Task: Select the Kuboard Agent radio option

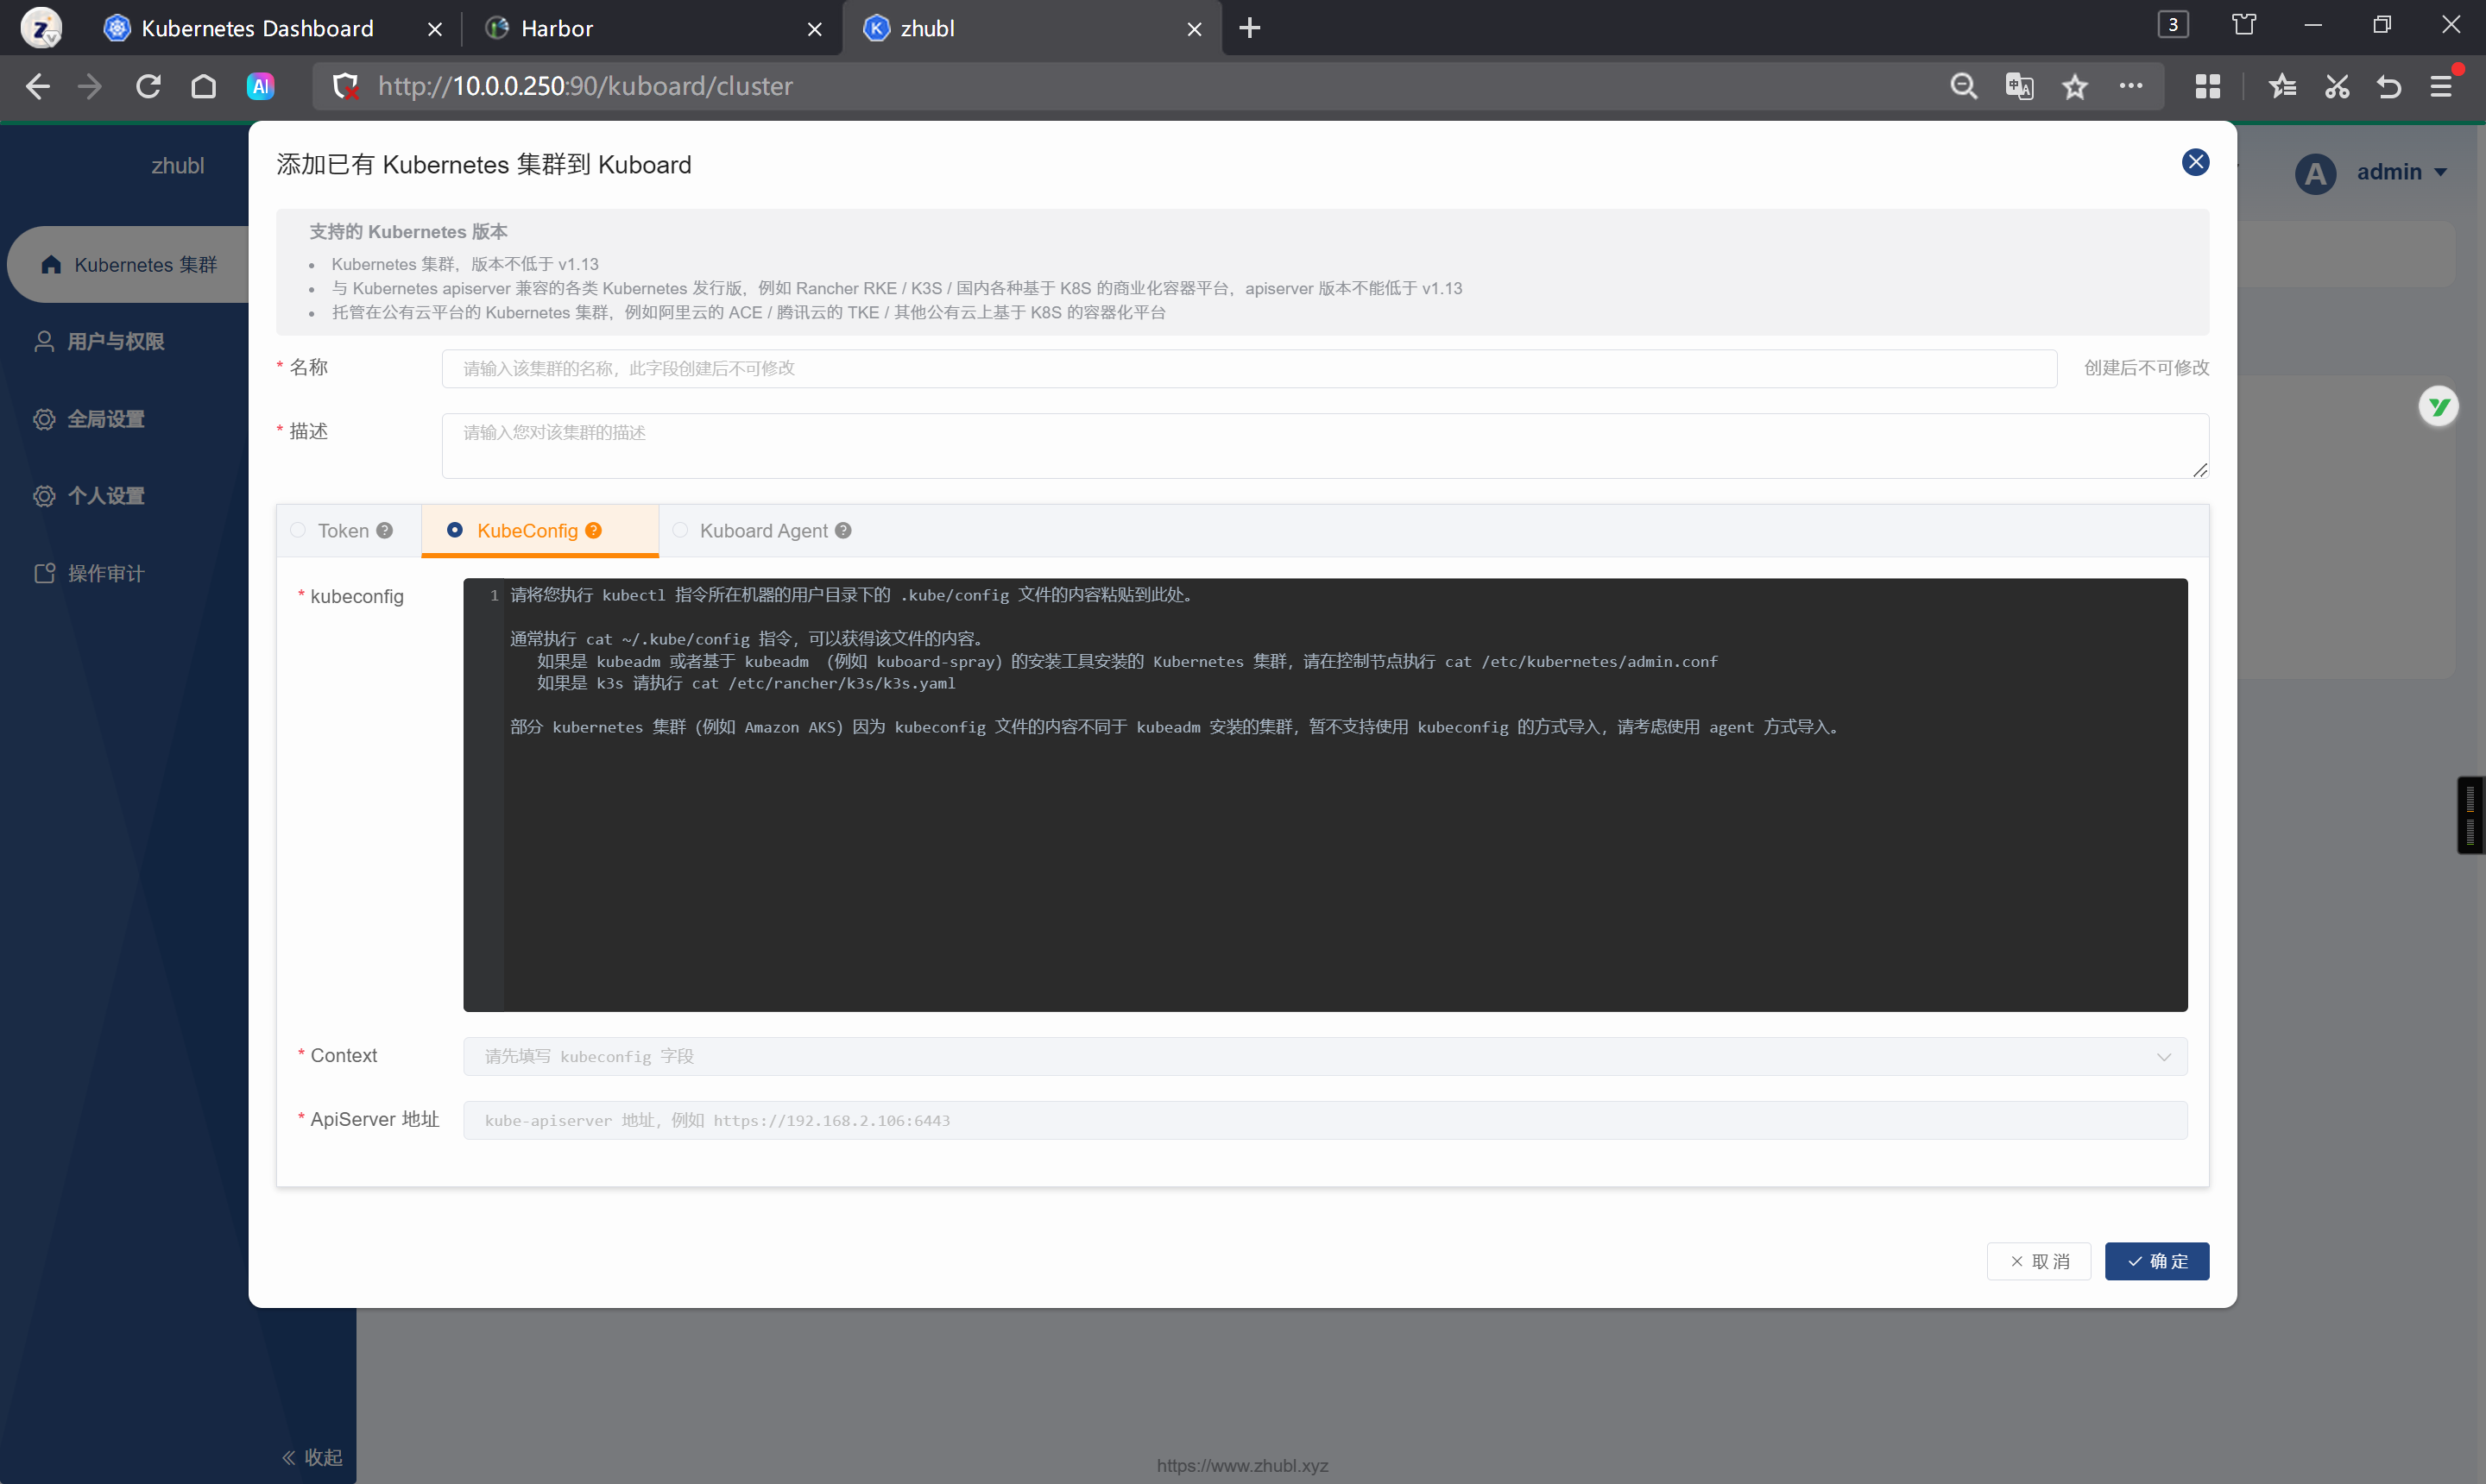Action: coord(680,531)
